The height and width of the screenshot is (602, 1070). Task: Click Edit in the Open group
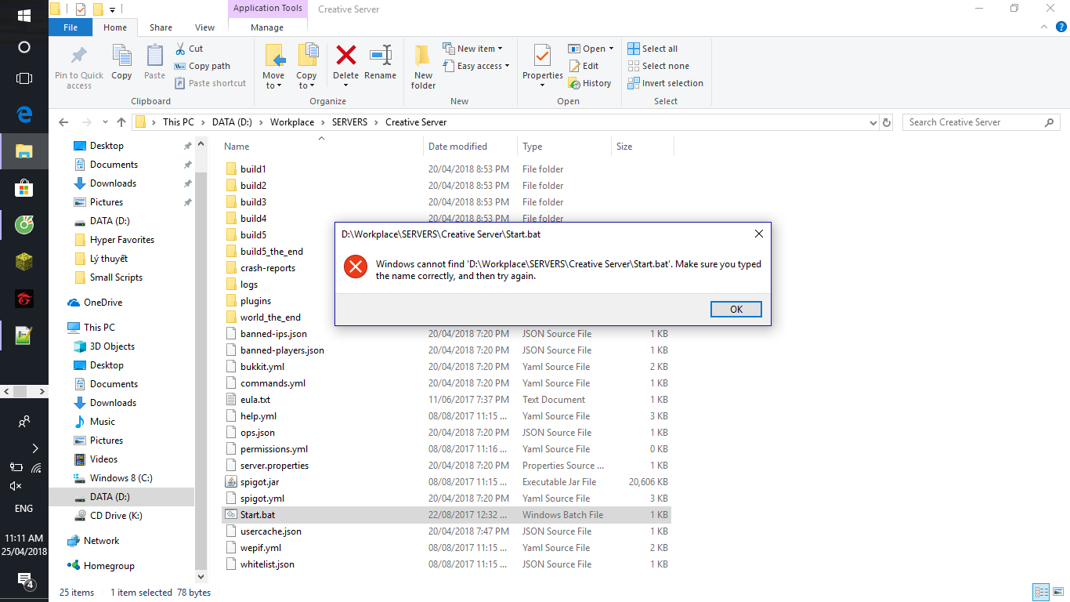coord(584,66)
